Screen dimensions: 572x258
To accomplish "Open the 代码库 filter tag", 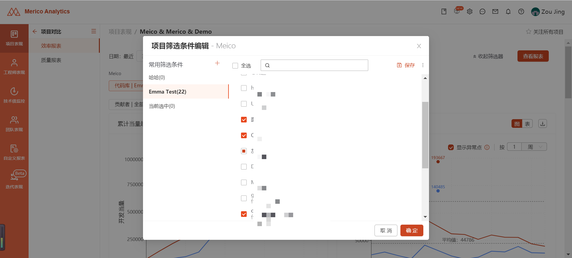I will coord(126,86).
